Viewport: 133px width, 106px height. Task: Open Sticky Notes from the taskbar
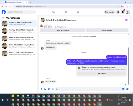13,96
